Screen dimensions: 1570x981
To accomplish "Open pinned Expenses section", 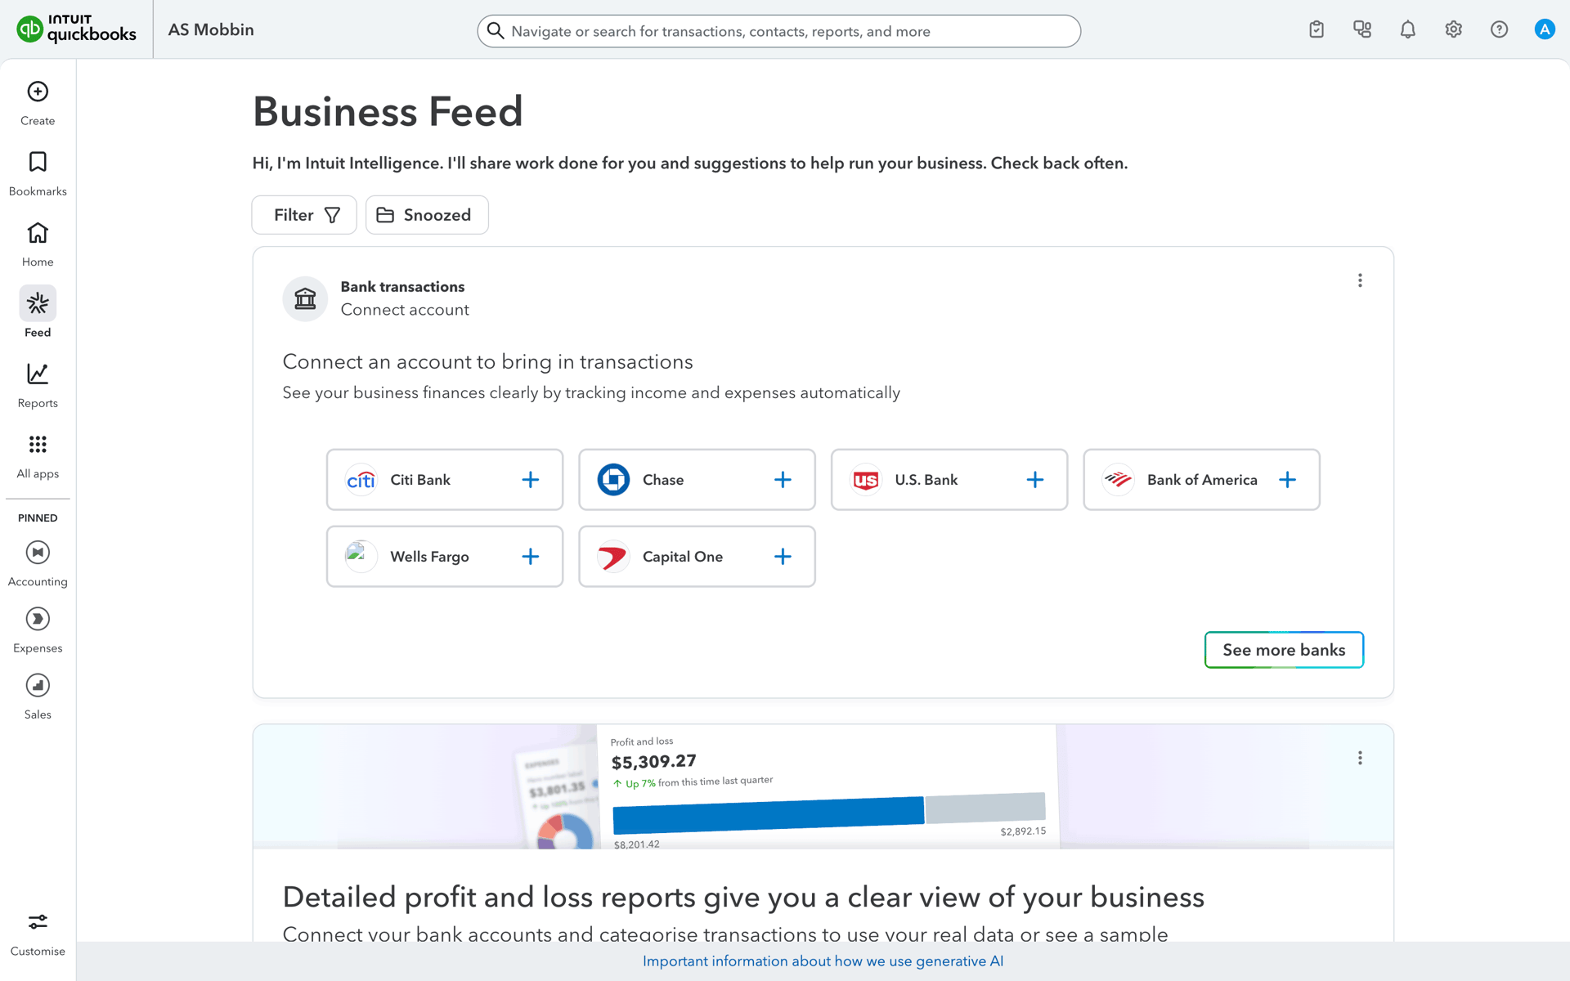I will [38, 630].
